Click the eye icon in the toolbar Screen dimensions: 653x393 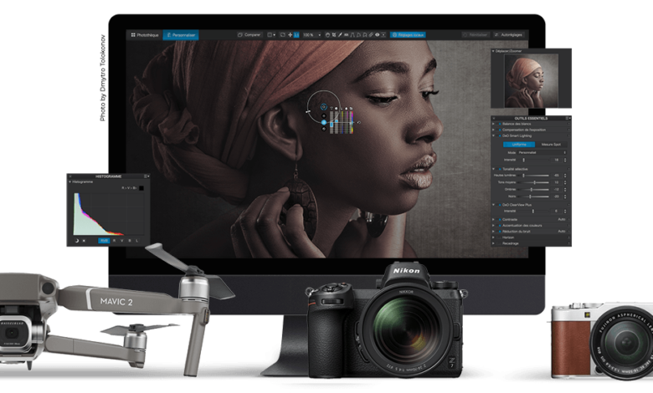tap(378, 35)
